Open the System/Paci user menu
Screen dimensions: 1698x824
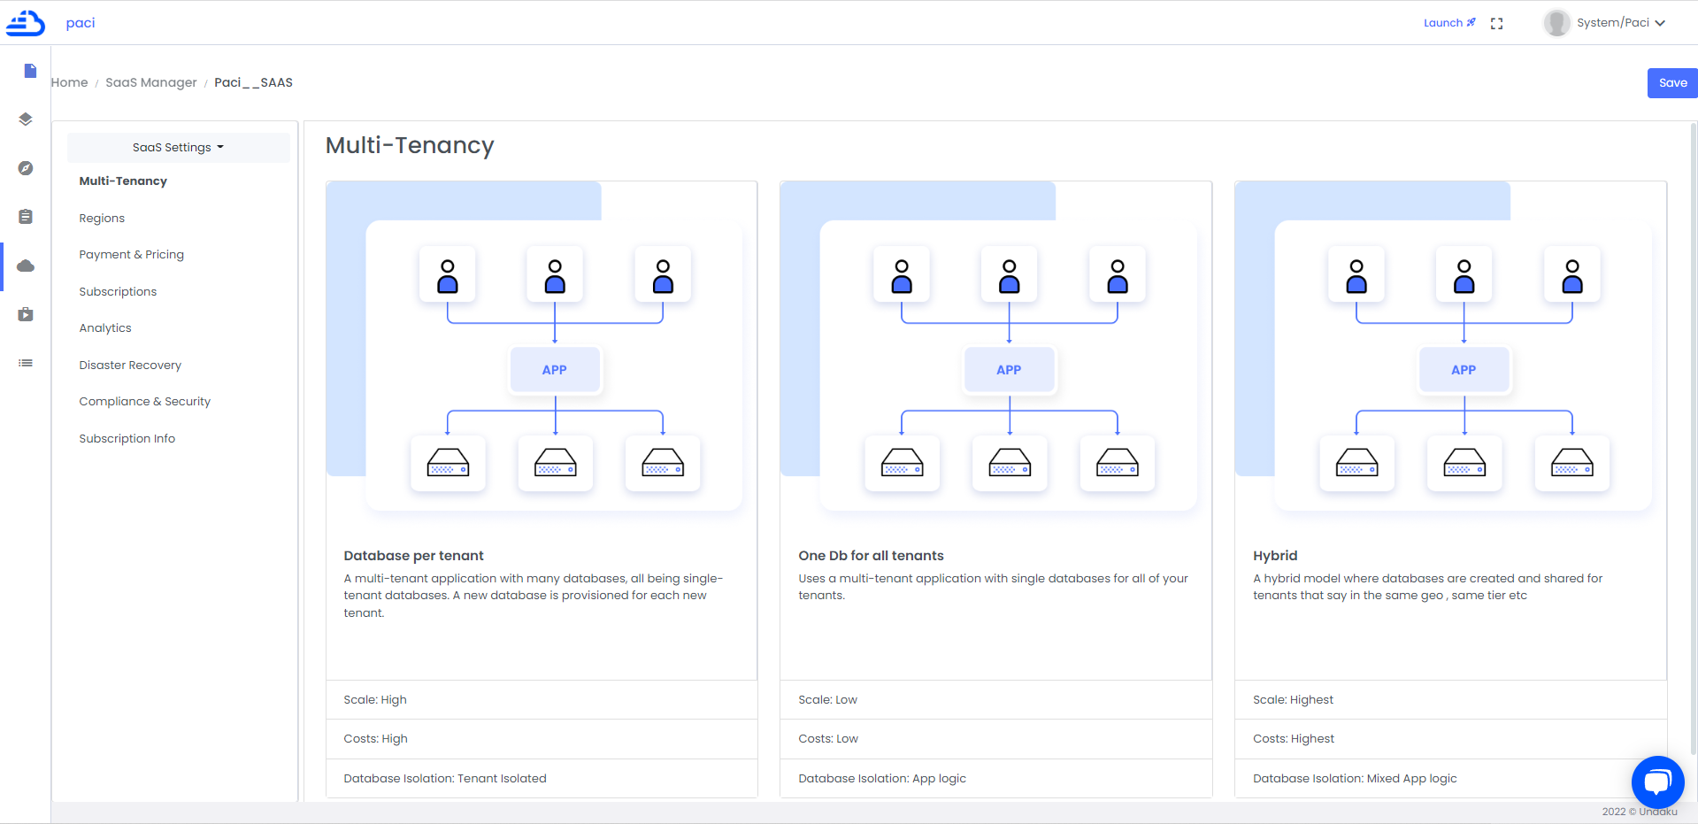pyautogui.click(x=1606, y=23)
